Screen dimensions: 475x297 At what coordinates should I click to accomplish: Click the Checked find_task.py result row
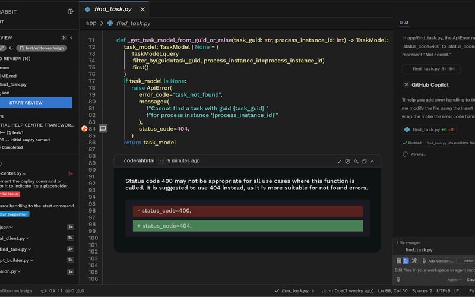438,143
